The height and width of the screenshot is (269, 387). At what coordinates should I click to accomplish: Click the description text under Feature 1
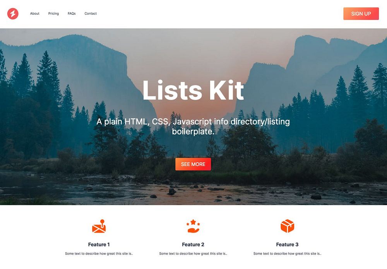(x=99, y=254)
